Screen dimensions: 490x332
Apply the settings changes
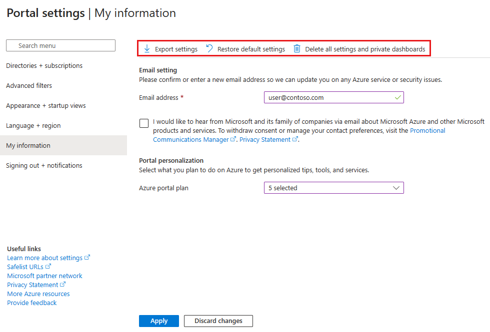point(159,321)
